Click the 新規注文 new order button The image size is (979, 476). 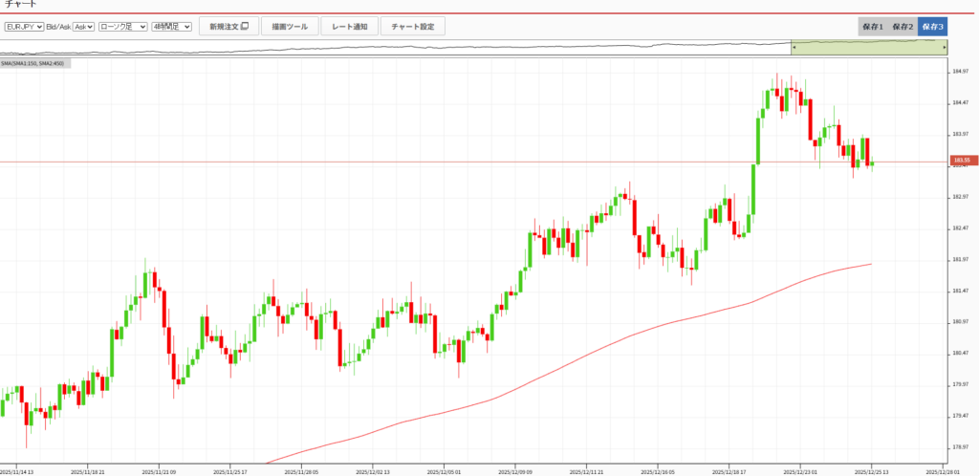(x=228, y=27)
